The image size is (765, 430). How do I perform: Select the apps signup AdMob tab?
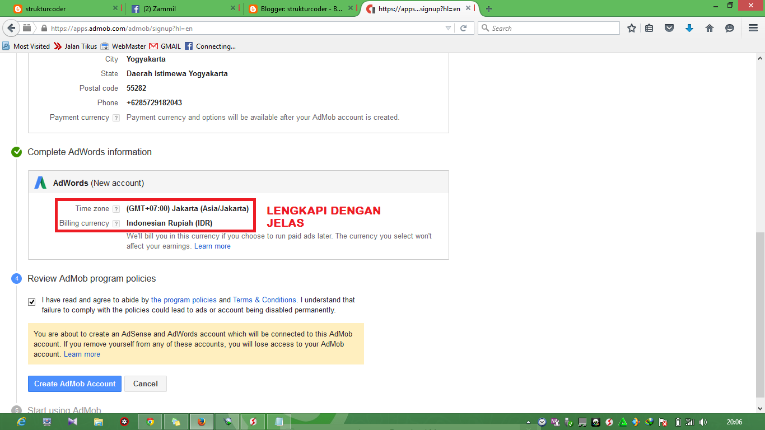419,9
